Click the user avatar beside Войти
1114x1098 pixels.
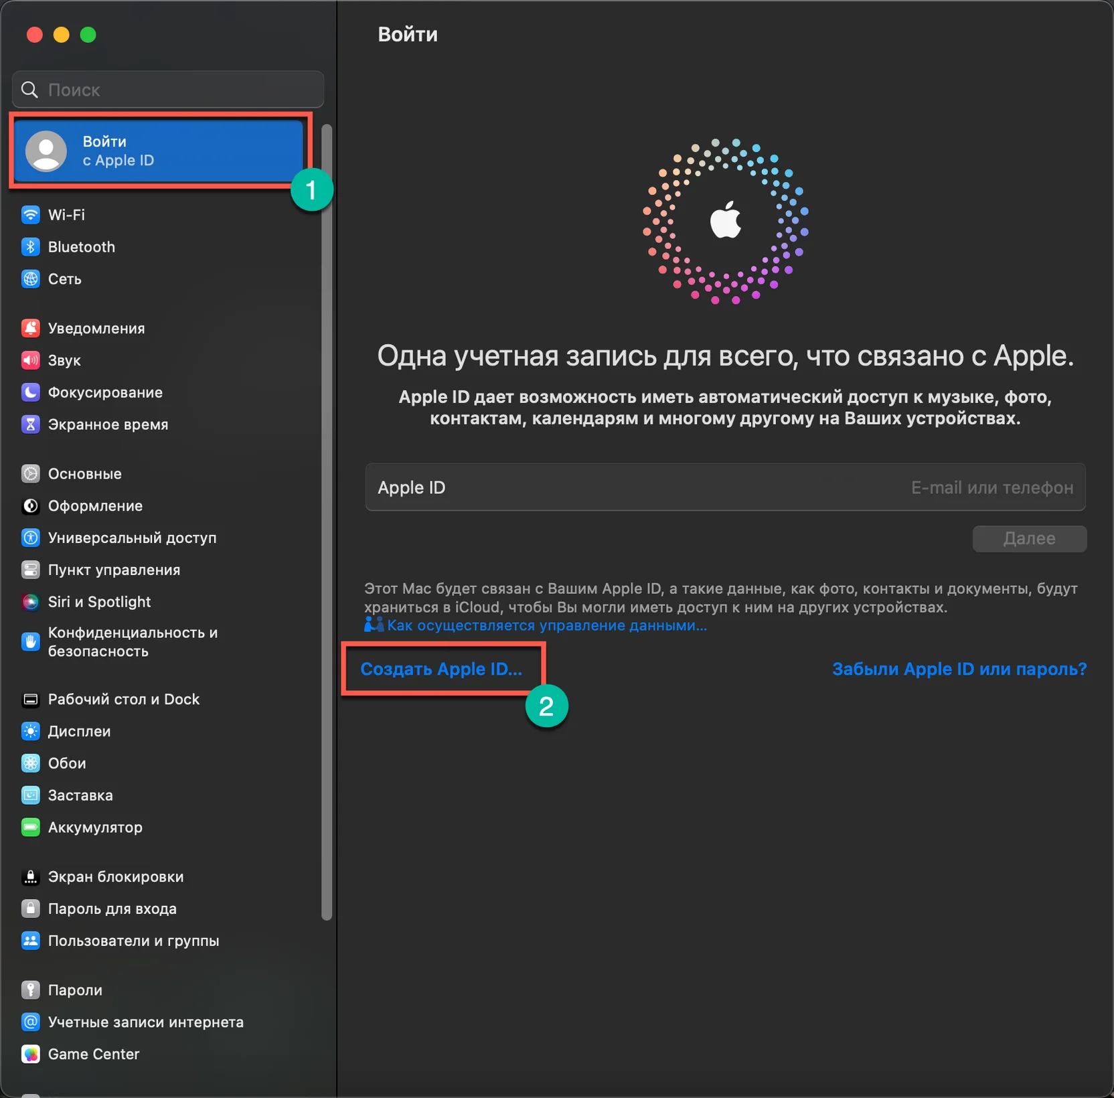(46, 151)
